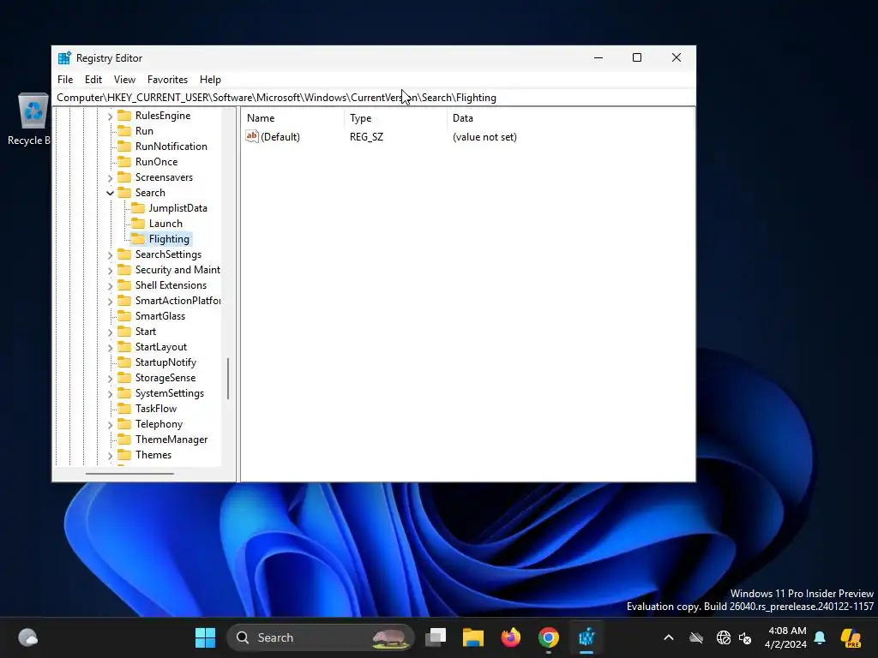Select the Themes tree item
This screenshot has width=878, height=658.
pyautogui.click(x=153, y=455)
